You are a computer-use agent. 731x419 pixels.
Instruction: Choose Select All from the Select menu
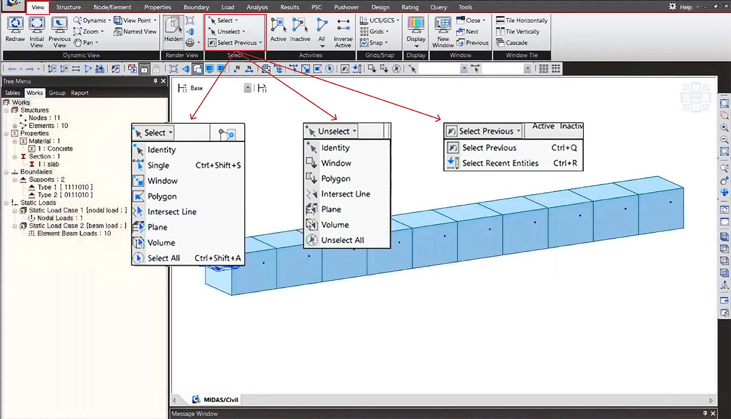pos(163,258)
